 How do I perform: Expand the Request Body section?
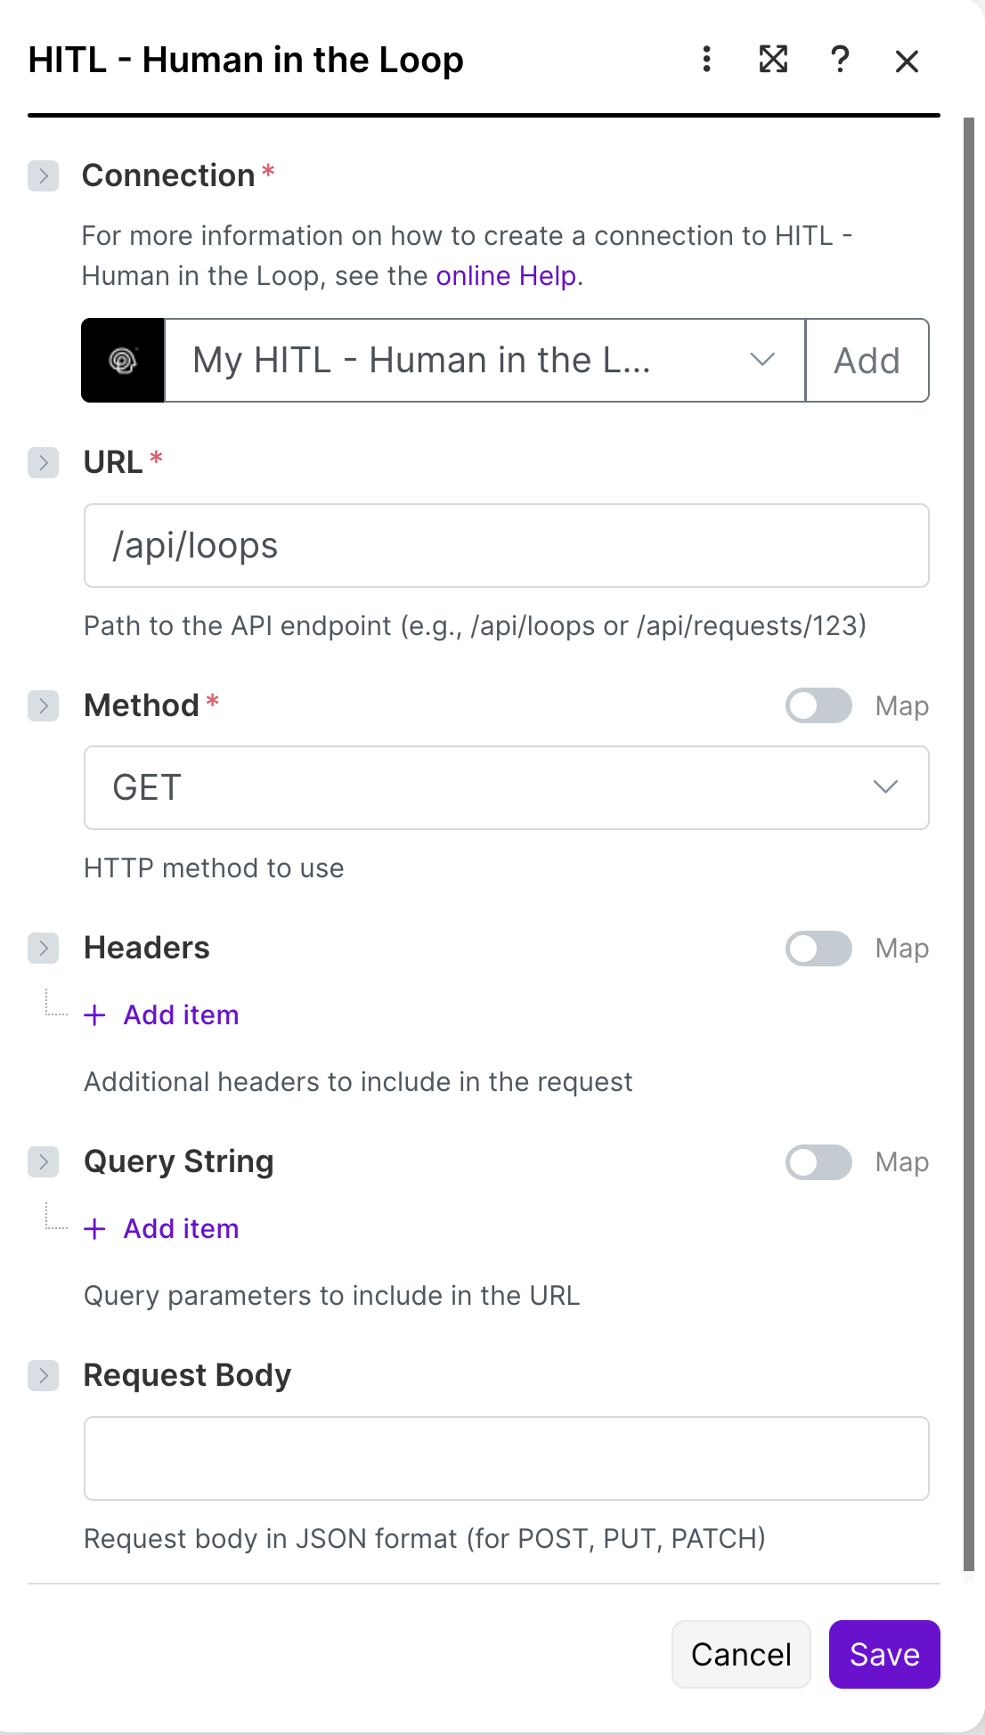43,1375
